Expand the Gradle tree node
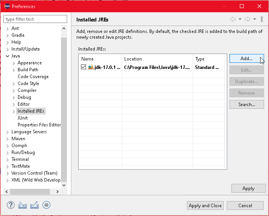Screen dimensions: 269x216 (7, 36)
